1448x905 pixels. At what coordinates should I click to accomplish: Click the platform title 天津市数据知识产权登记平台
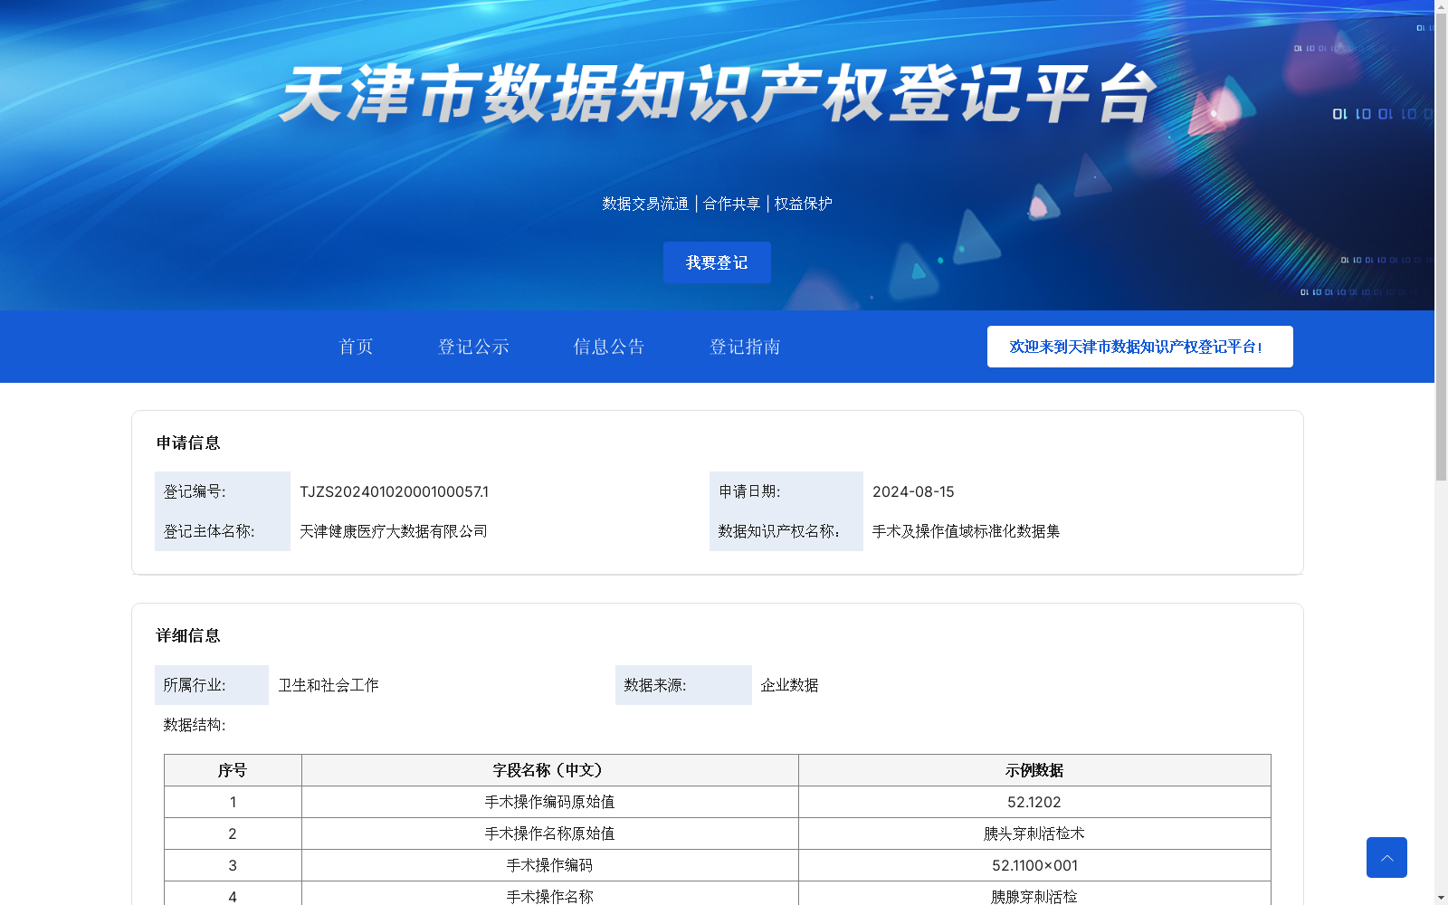(x=718, y=94)
